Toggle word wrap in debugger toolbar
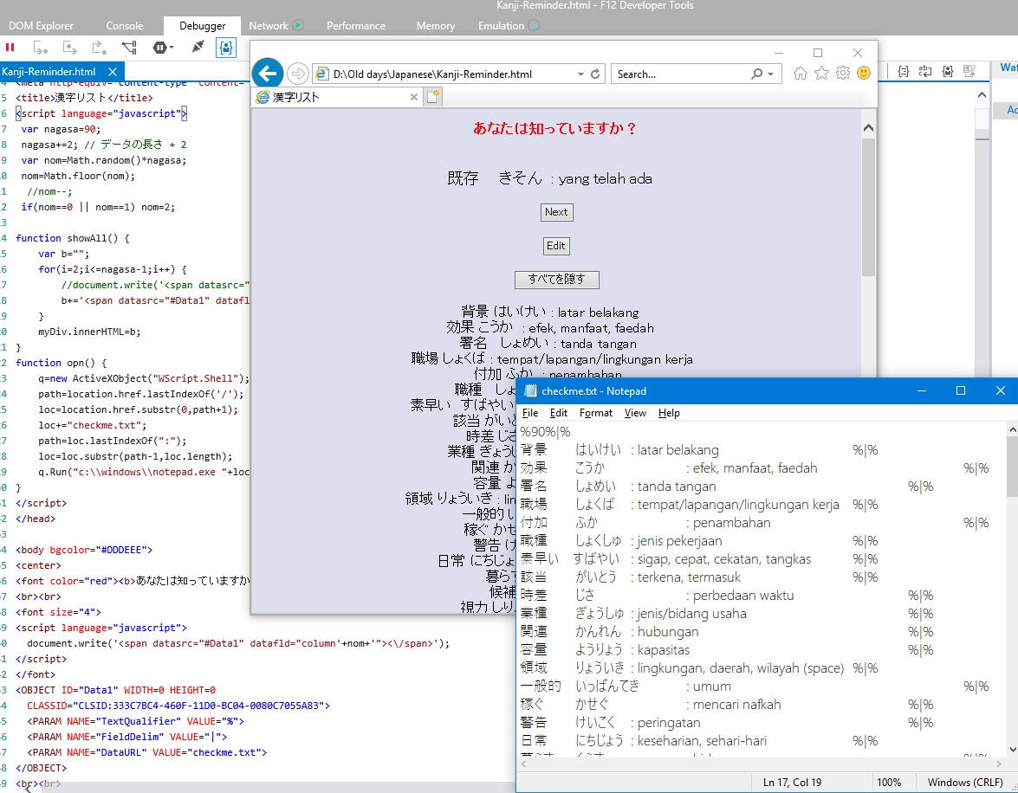This screenshot has width=1018, height=793. [925, 72]
